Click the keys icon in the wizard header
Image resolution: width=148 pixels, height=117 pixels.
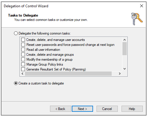pos(137,19)
